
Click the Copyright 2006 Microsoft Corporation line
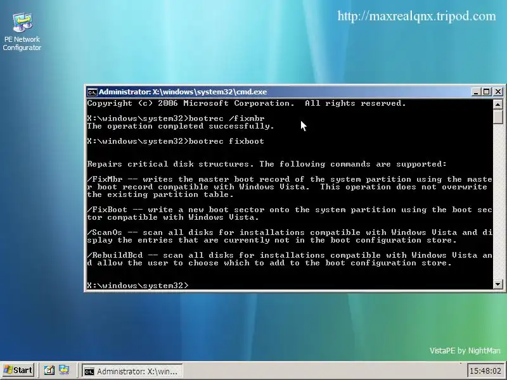pos(247,103)
